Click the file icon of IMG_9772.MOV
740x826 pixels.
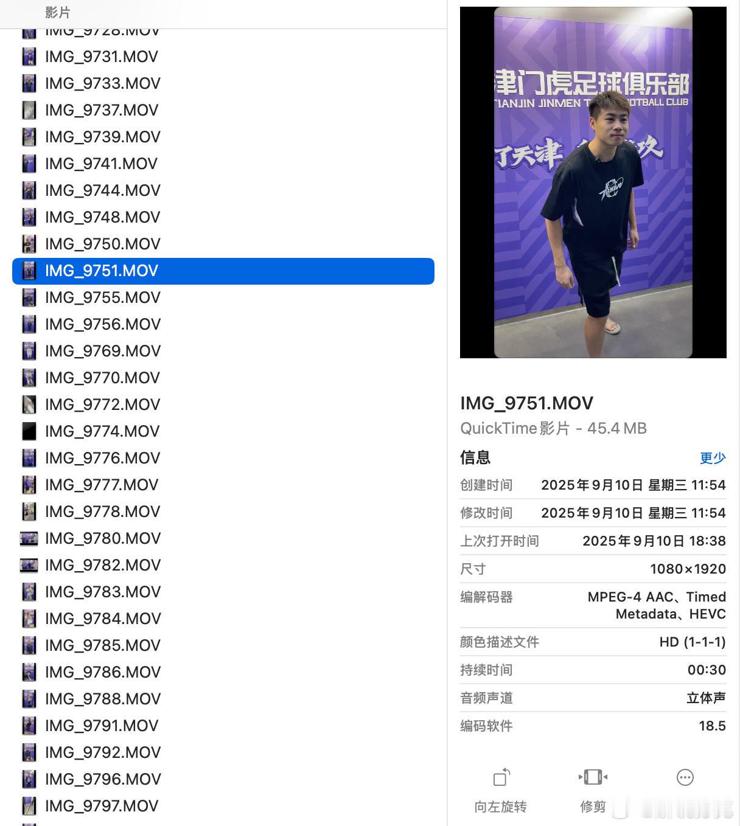tap(29, 404)
